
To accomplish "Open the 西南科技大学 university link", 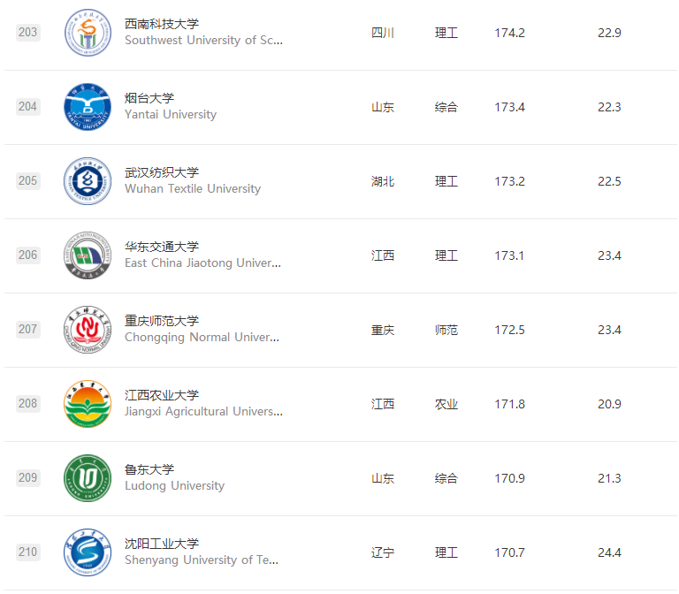I will pyautogui.click(x=162, y=24).
